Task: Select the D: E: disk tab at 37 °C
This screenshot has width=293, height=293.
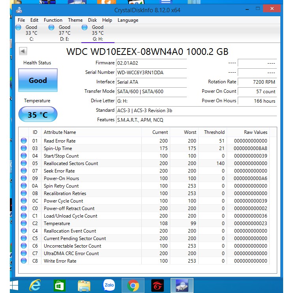Action: click(x=64, y=33)
